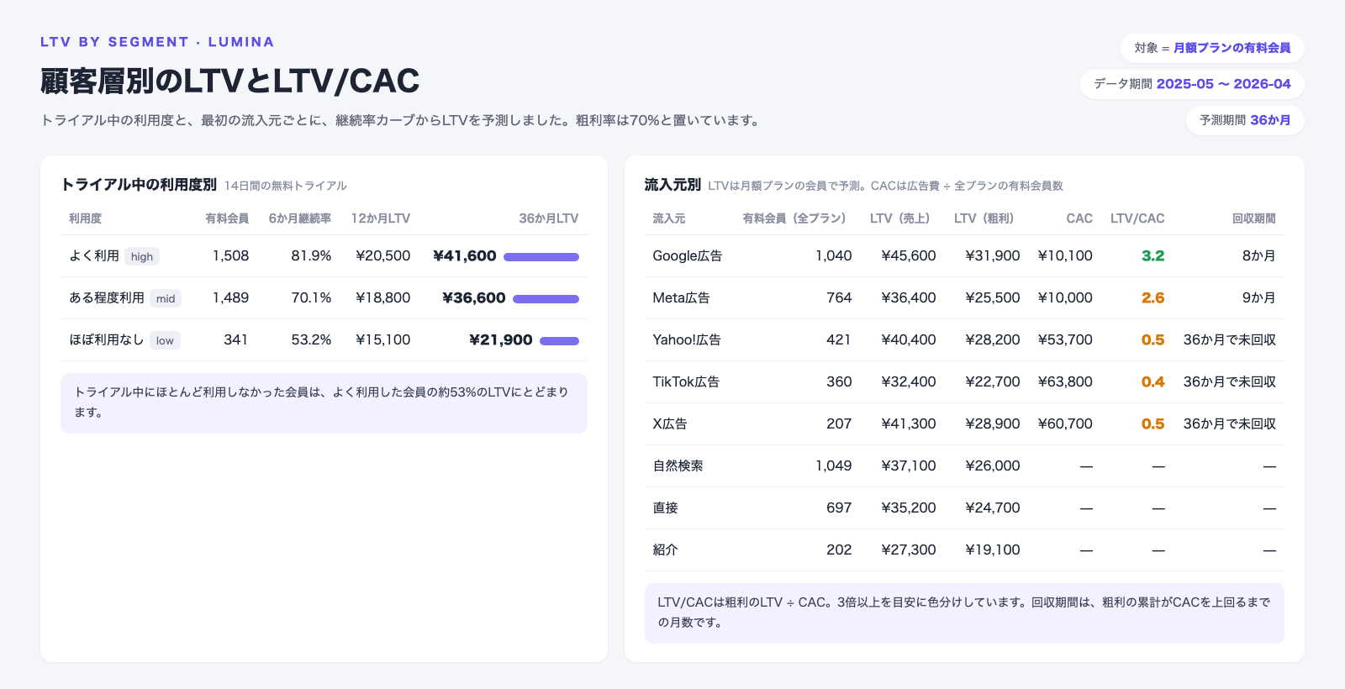The image size is (1345, 689).
Task: Click the 6か月継続率 column header
Action: point(300,218)
